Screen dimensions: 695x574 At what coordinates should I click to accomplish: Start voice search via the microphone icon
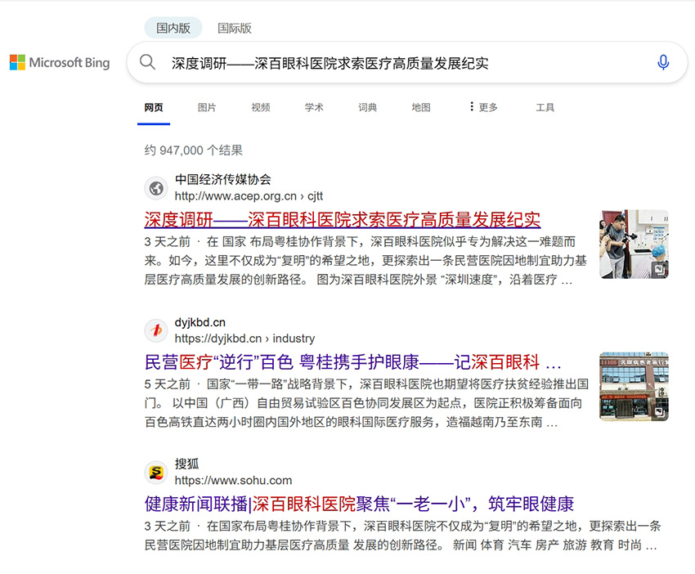click(663, 63)
